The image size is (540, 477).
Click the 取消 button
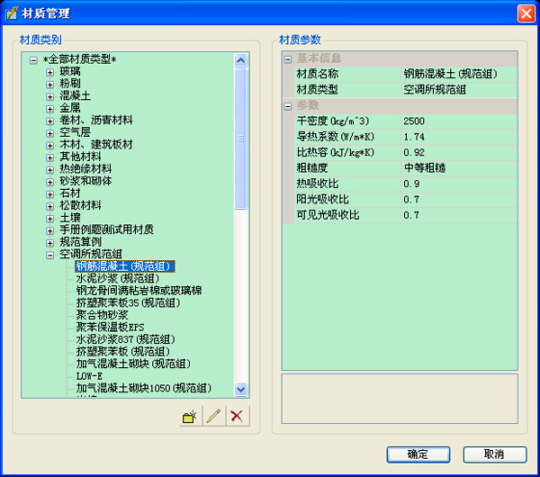click(494, 454)
